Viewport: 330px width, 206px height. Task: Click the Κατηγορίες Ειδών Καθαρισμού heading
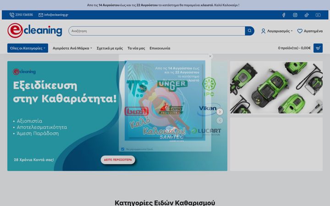pos(165,203)
